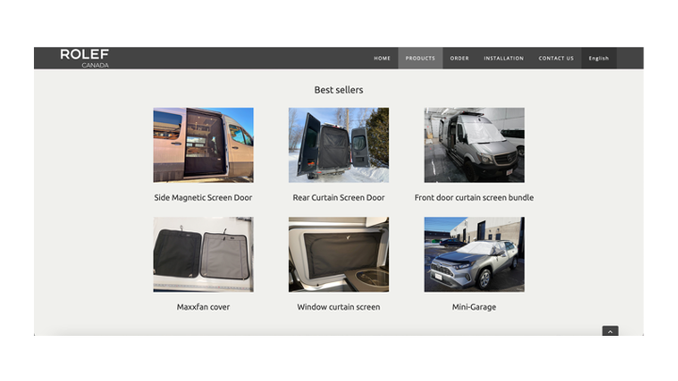Follow the Rear Curtain Screen Door link
Image resolution: width=678 pixels, height=381 pixels.
(339, 198)
